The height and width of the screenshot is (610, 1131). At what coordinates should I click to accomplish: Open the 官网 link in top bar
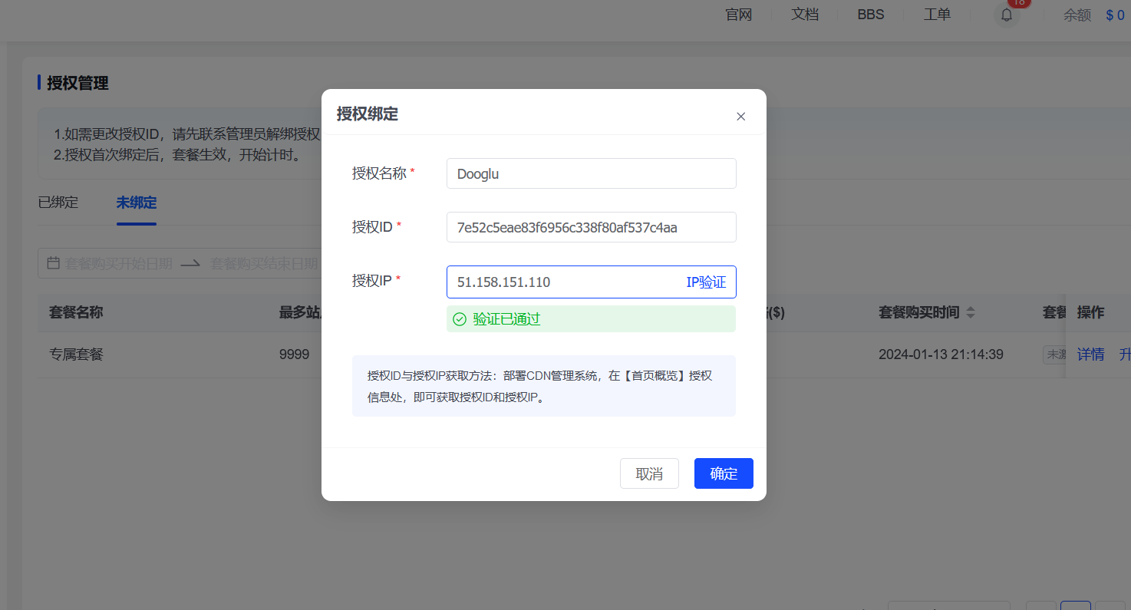[739, 15]
